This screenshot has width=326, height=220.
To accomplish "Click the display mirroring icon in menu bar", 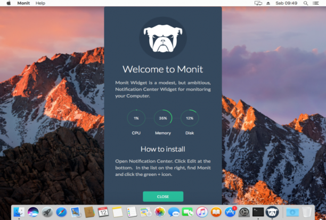I will click(258, 3).
